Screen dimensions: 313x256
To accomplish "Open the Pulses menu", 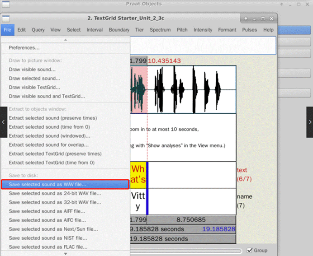I will [250, 30].
